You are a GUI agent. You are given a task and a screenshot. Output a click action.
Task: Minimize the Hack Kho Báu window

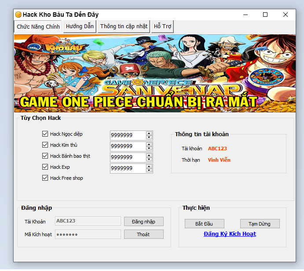[x=245, y=15]
